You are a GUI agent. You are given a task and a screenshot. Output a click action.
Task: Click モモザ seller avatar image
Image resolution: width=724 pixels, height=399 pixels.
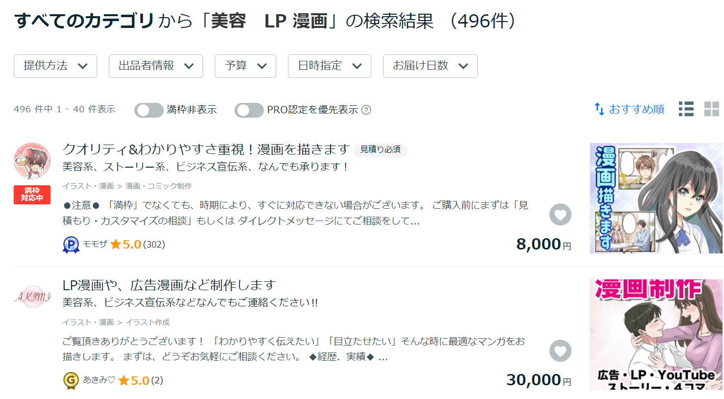32,161
